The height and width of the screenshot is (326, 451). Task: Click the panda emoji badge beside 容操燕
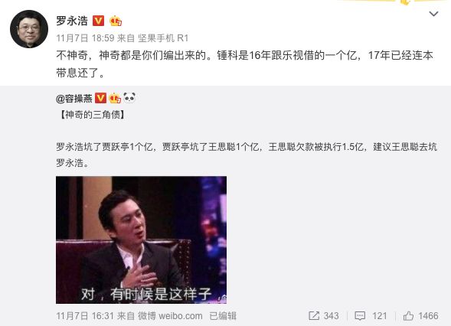129,98
